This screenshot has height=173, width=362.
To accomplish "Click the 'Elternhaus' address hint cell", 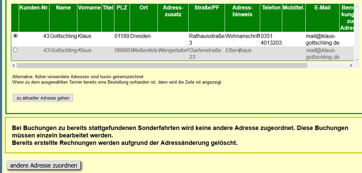I will coord(239,50).
